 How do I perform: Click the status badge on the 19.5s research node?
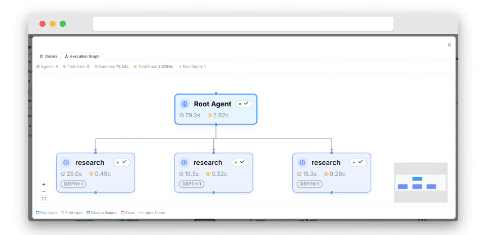(240, 162)
